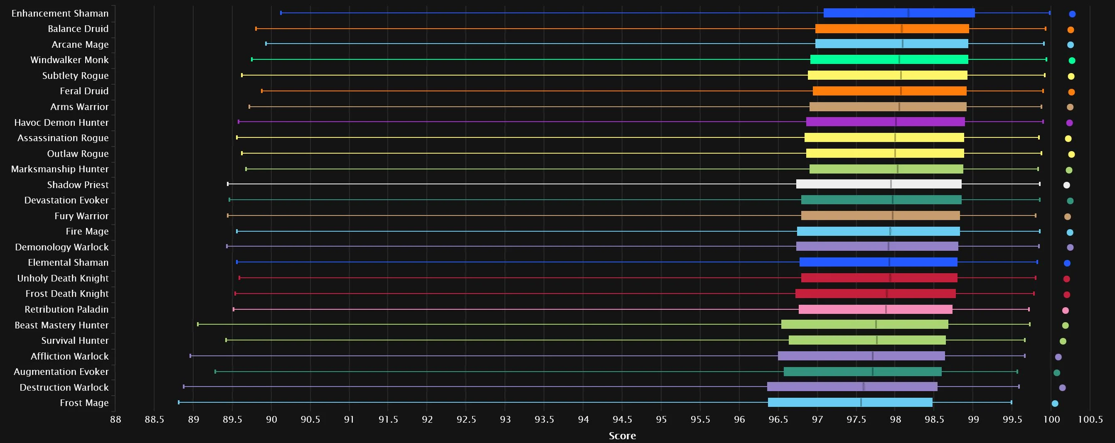The width and height of the screenshot is (1115, 443).
Task: Click the Unholy Death Knight red outlier dot
Action: coord(1066,279)
